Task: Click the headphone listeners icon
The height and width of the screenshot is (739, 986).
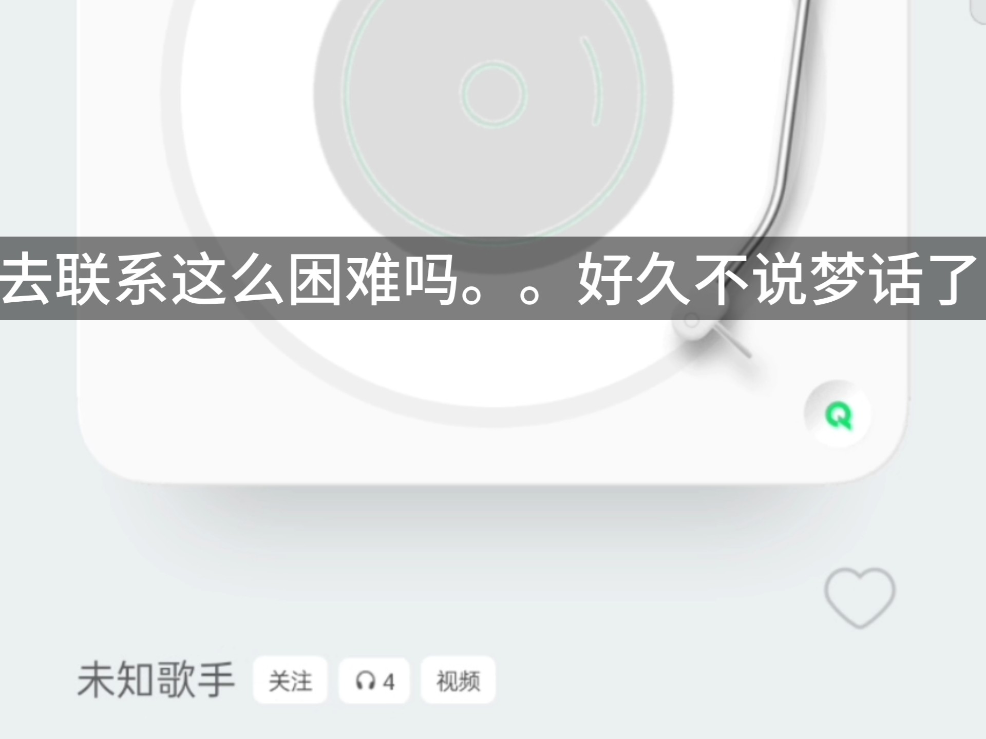Action: [364, 682]
